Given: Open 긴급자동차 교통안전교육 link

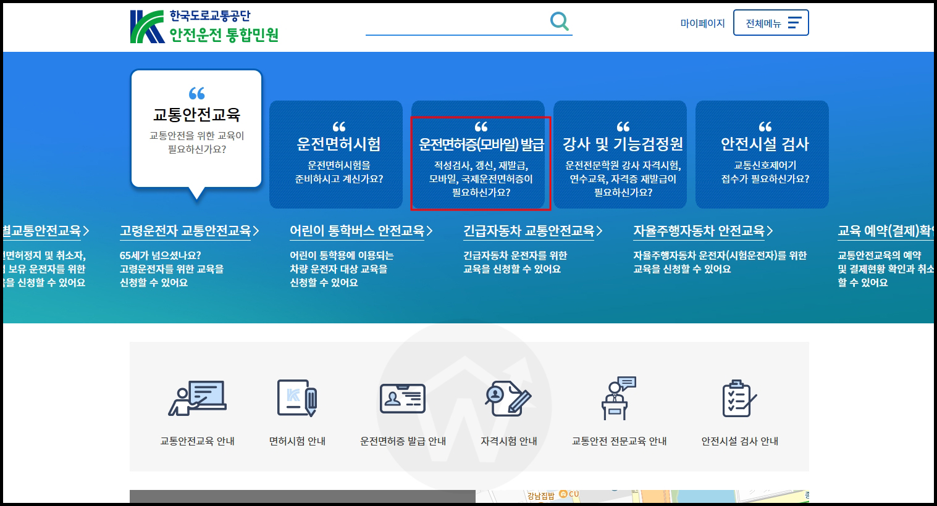Looking at the screenshot, I should [x=531, y=231].
